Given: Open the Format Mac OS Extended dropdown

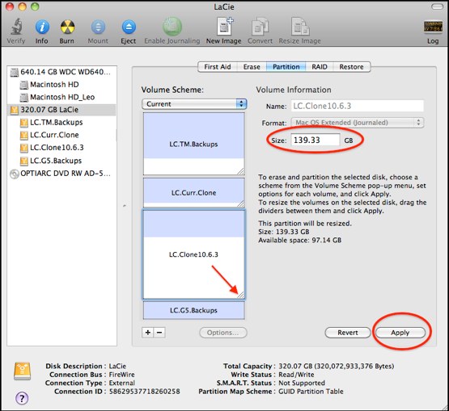Looking at the screenshot, I should (x=358, y=123).
